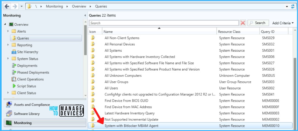
Task: Select query with Software Product Name and Version
Action: (152, 69)
